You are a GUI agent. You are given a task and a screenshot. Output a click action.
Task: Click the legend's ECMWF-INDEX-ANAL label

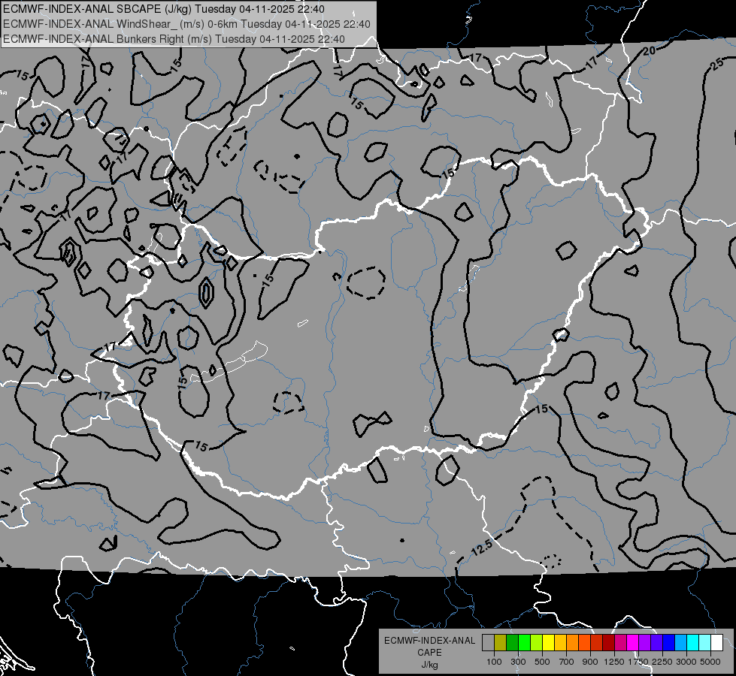tap(430, 641)
